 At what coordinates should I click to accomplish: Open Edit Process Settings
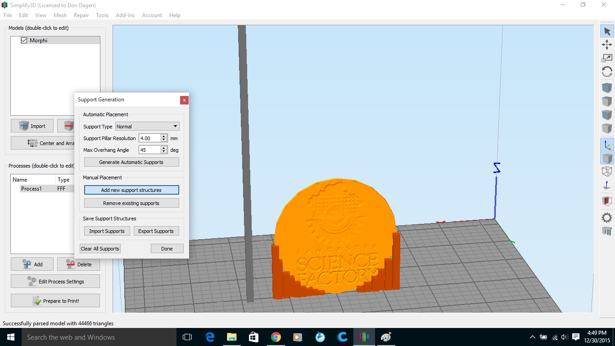[x=55, y=281]
